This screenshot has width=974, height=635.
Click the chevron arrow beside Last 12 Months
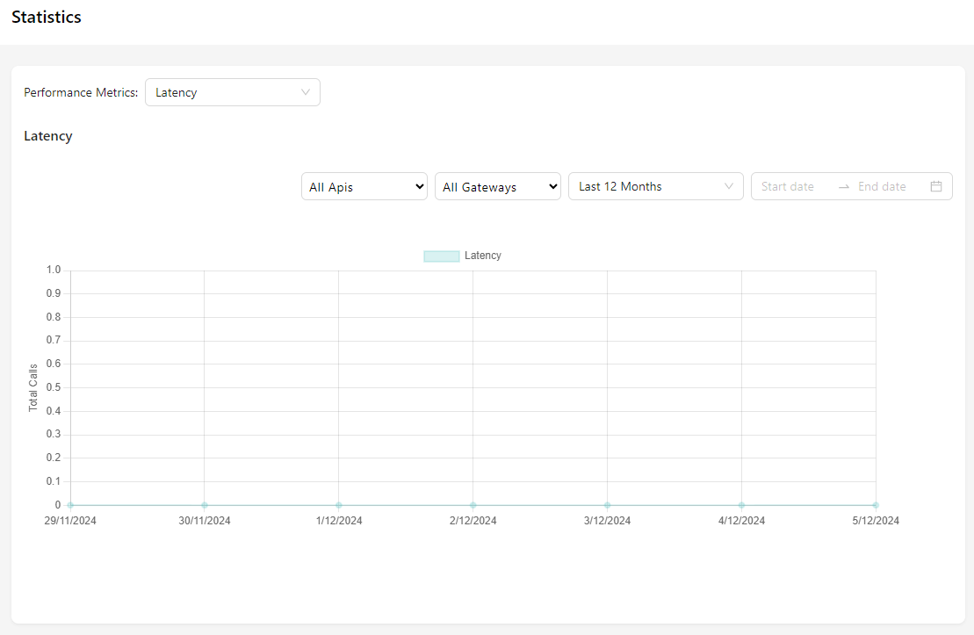(x=729, y=186)
